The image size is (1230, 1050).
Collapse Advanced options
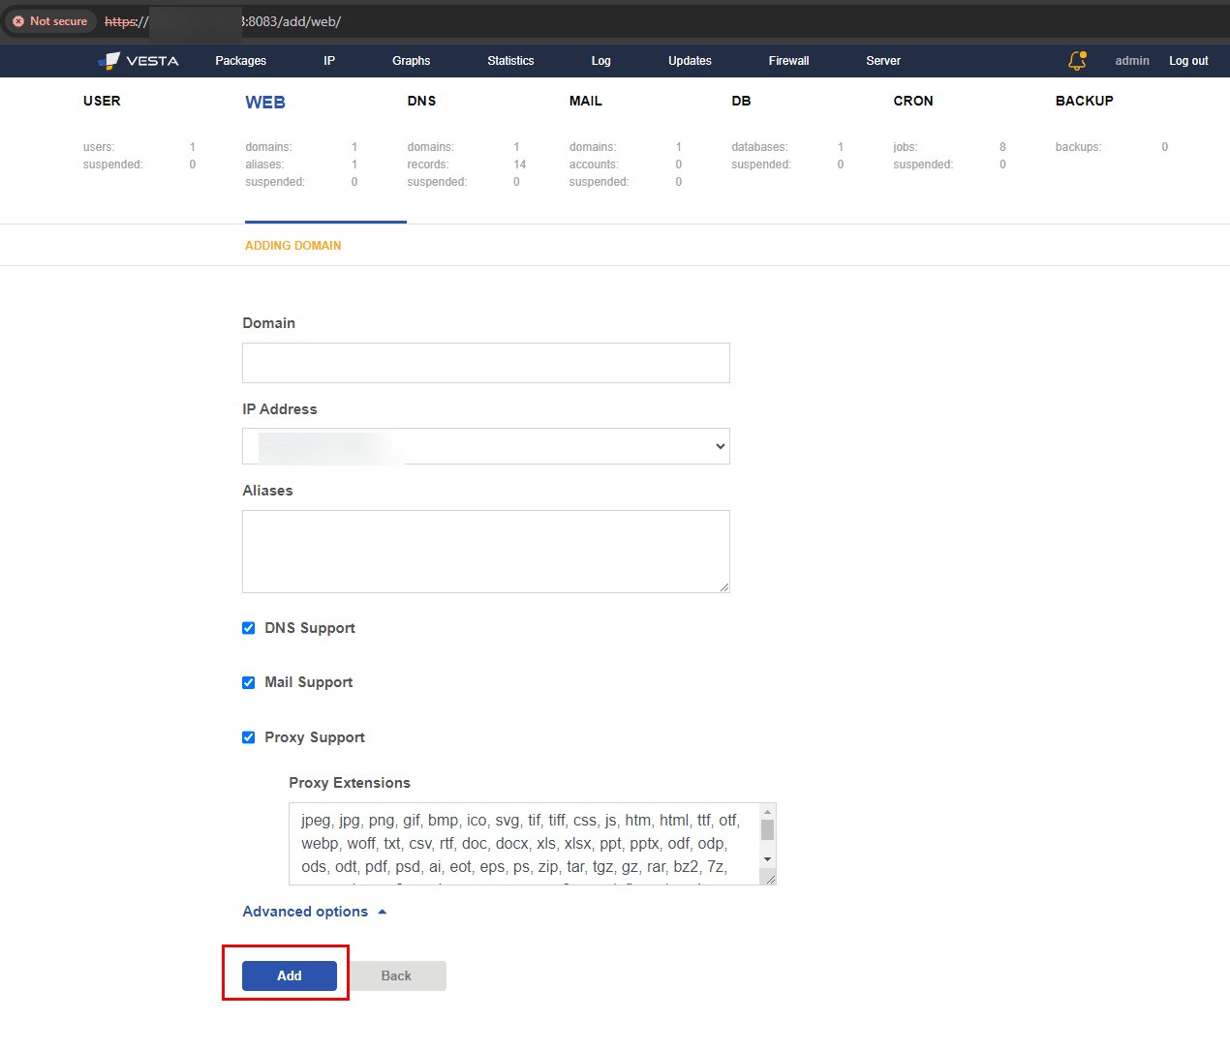305,912
